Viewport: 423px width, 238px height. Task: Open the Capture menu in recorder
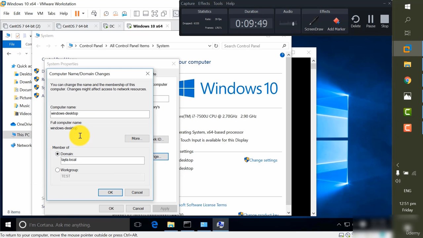coord(188,3)
